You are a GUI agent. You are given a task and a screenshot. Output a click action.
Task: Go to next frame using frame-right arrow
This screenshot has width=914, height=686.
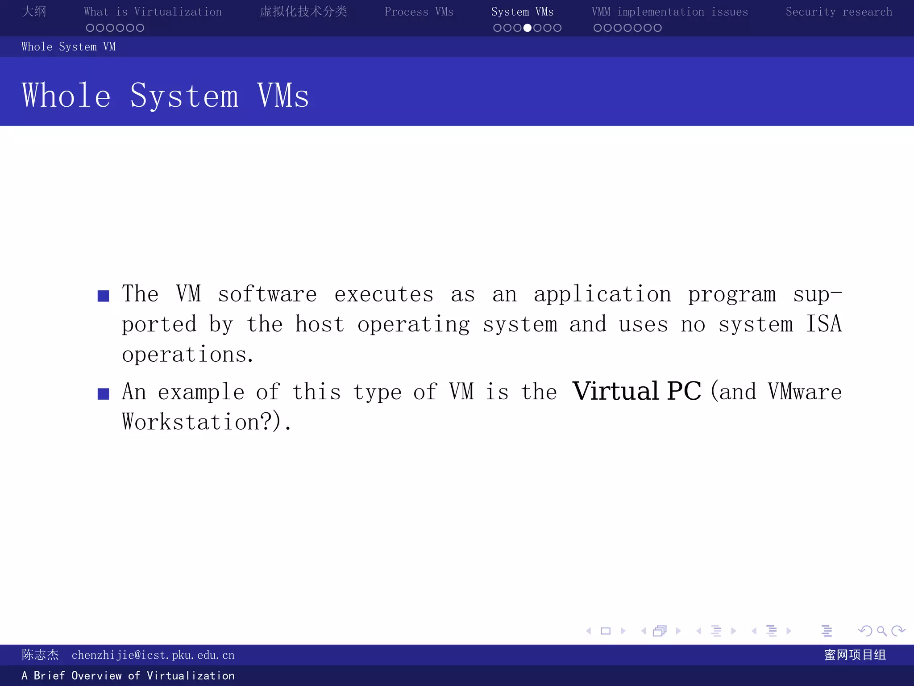coord(678,631)
